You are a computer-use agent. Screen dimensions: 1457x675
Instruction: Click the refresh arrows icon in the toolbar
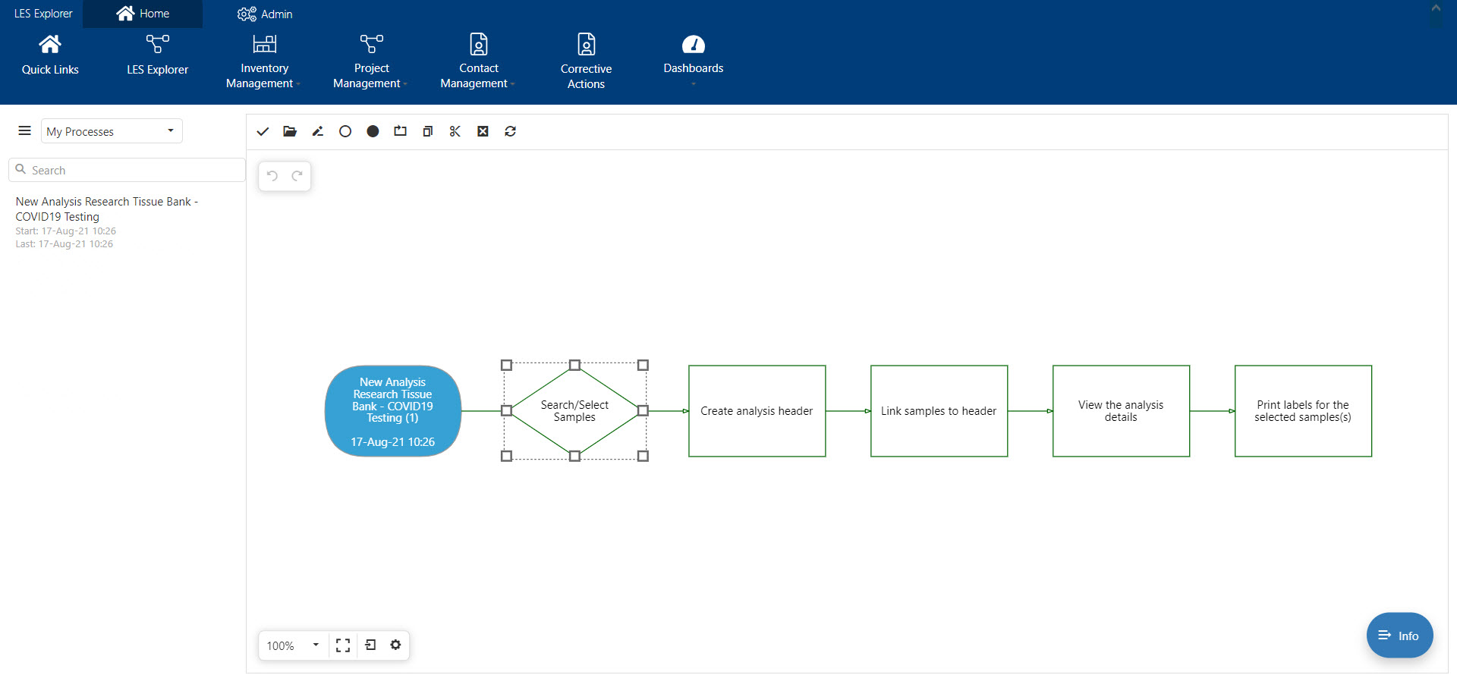tap(511, 131)
